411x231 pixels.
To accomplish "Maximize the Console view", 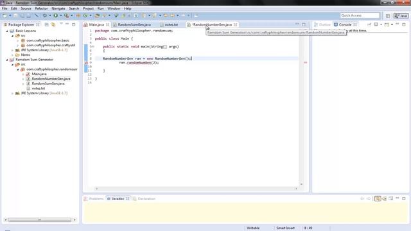I will point(404,24).
